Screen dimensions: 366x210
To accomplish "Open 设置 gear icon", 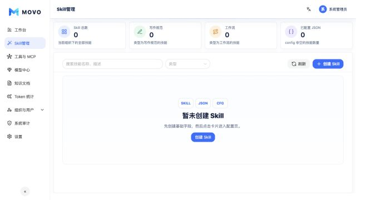I will pos(9,136).
